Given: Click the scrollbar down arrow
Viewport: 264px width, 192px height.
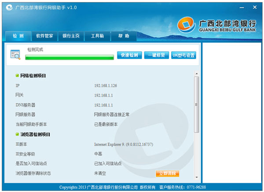Looking at the screenshot, I should (197, 177).
